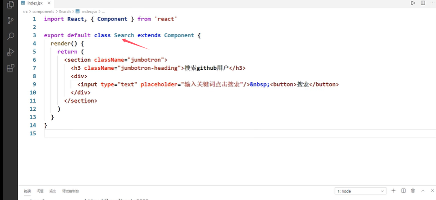436x200 pixels.
Task: Close the terminal panel
Action: click(x=432, y=191)
